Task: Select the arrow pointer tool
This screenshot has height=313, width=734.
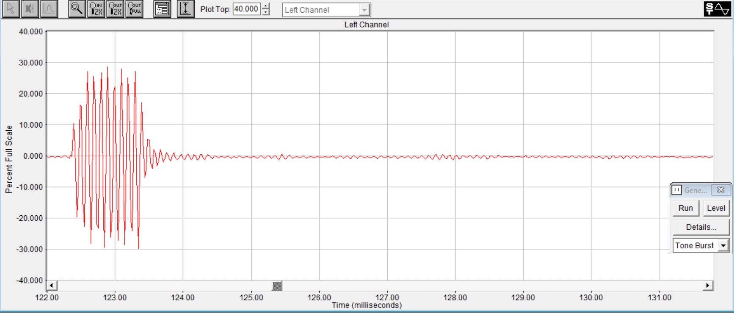Action: (x=11, y=9)
